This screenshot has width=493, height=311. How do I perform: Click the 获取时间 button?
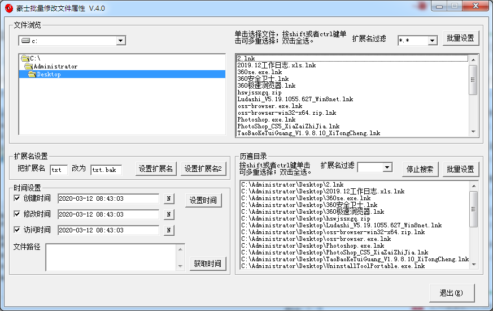pos(207,264)
